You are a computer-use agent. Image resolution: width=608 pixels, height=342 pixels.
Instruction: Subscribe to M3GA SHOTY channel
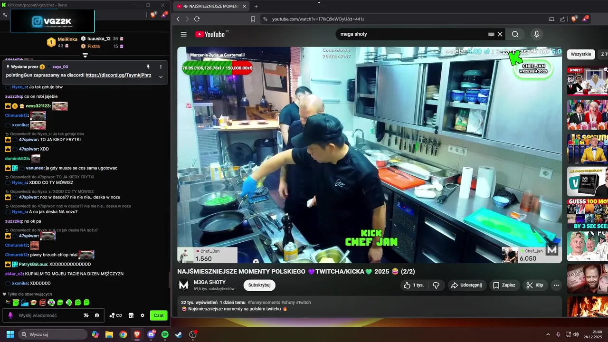[259, 285]
